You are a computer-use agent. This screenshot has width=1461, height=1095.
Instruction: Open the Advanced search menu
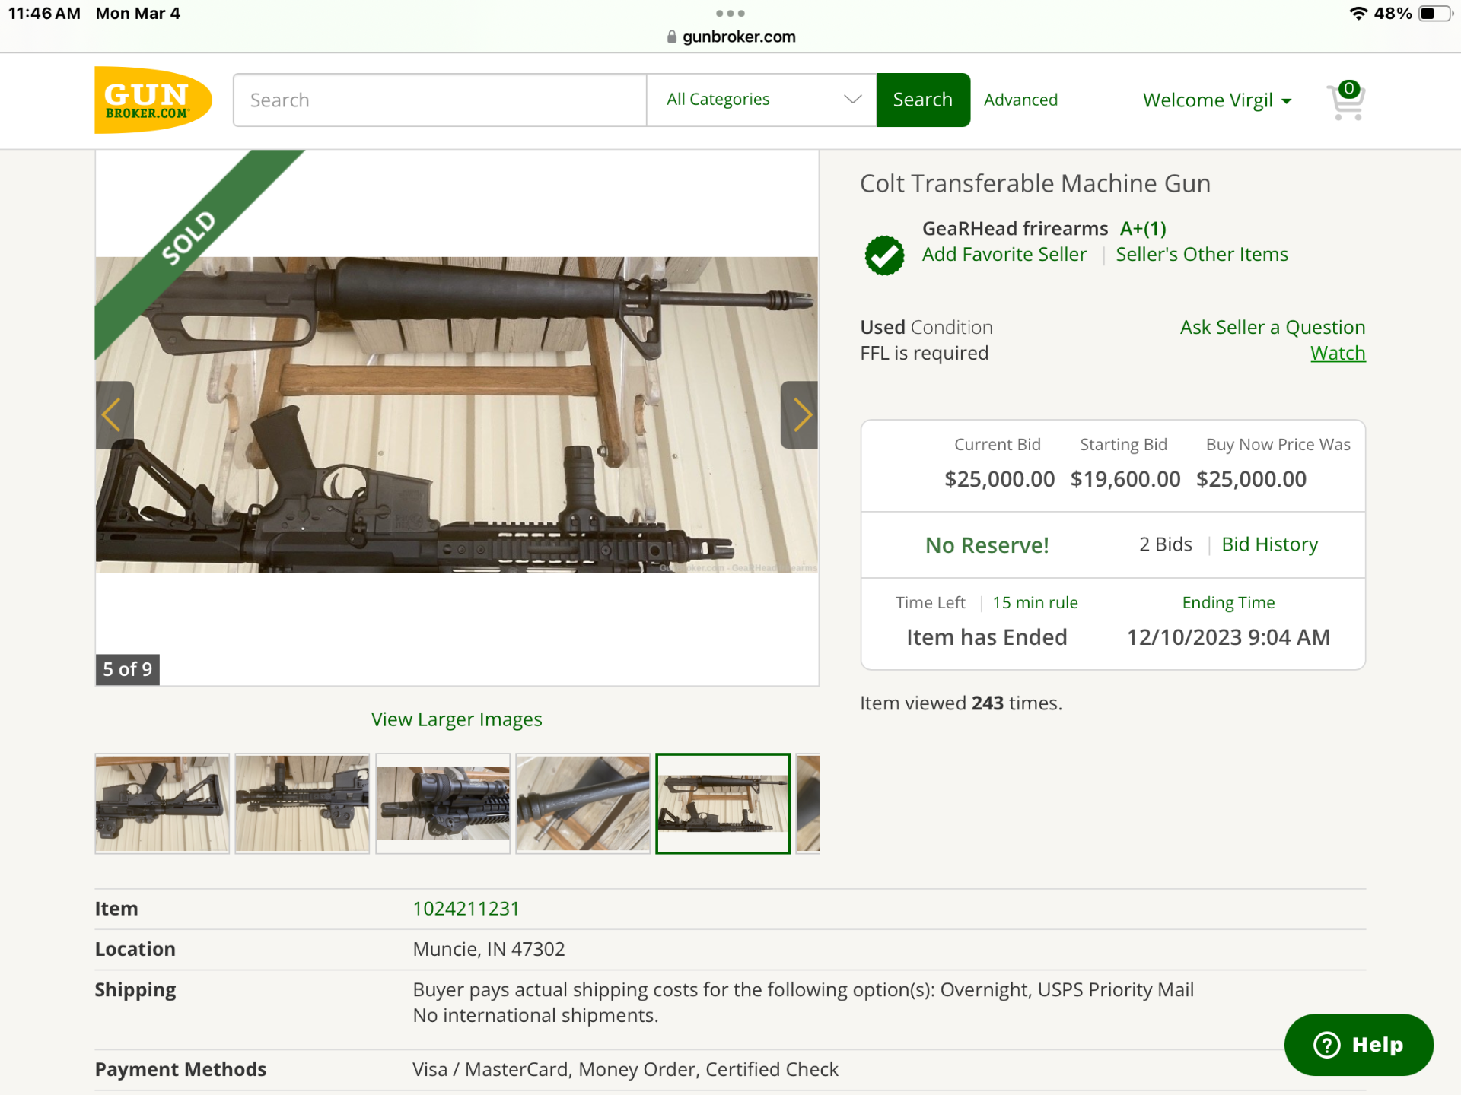(x=1020, y=100)
